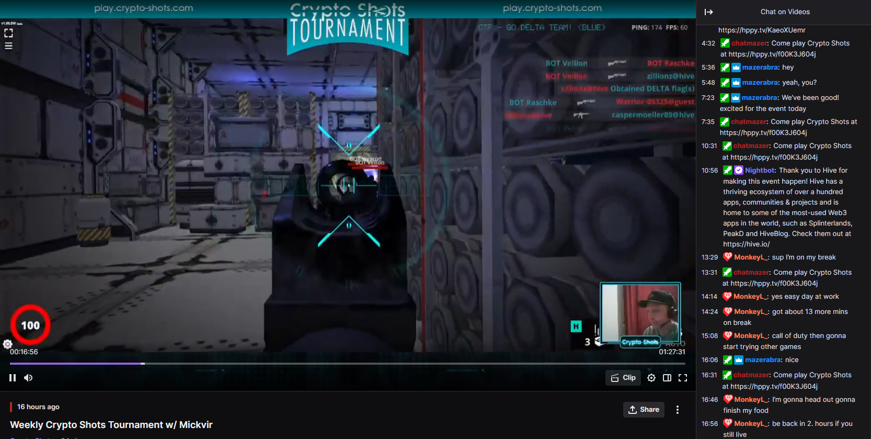
Task: Click the in-game fullscreen icon
Action: (x=8, y=33)
